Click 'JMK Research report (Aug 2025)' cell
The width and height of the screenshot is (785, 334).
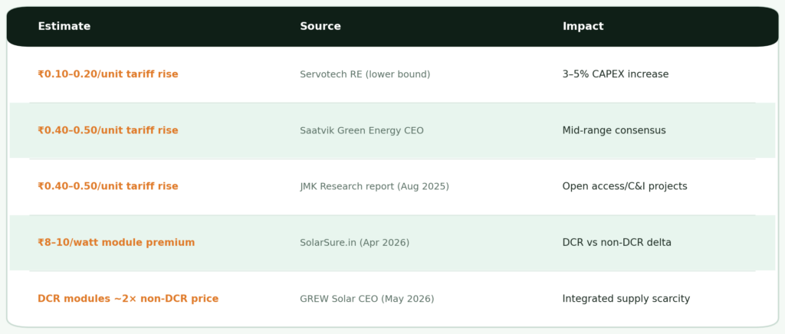(374, 186)
